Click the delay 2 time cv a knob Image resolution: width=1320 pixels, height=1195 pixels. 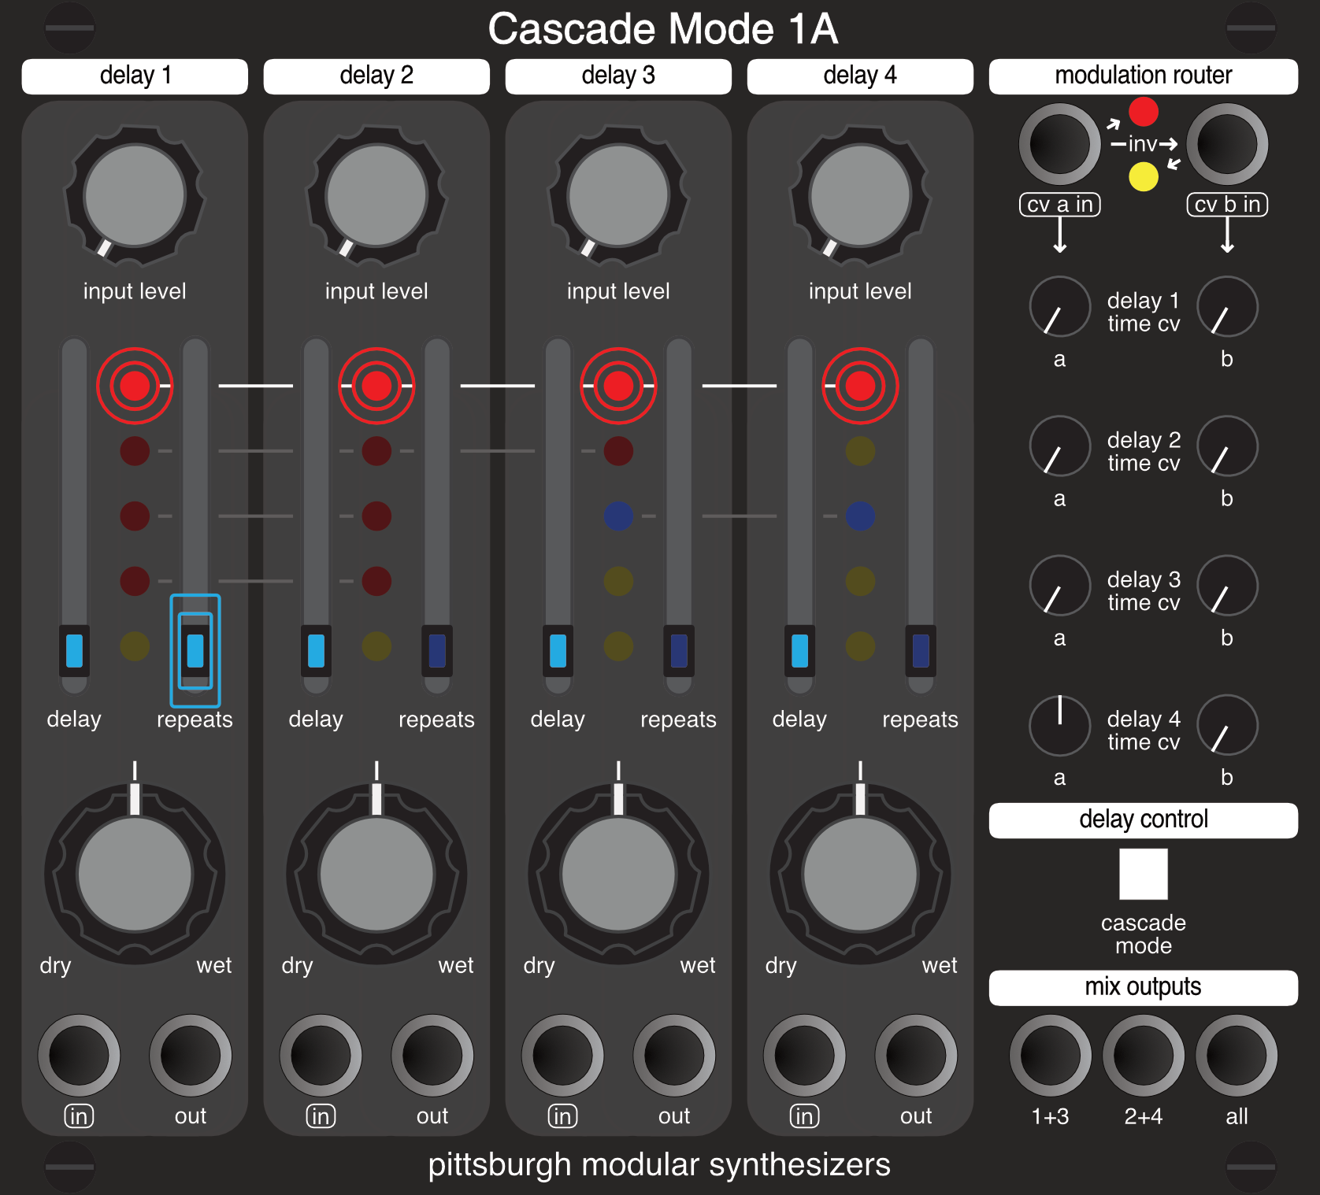pyautogui.click(x=1059, y=446)
